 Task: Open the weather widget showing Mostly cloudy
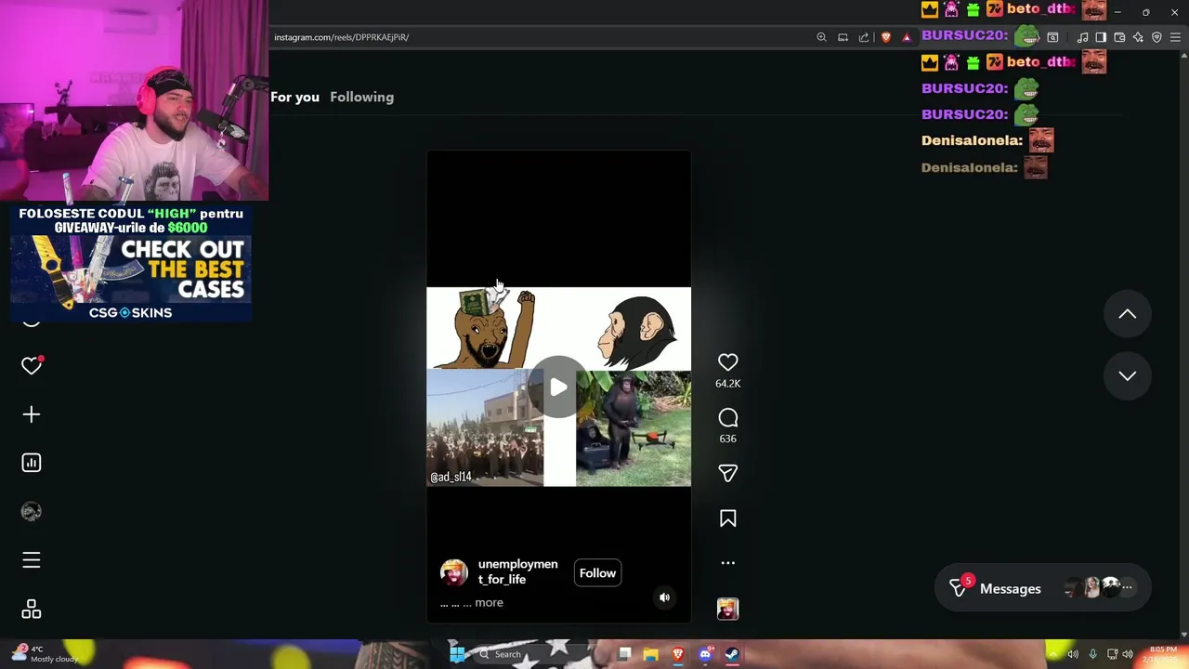pyautogui.click(x=44, y=654)
